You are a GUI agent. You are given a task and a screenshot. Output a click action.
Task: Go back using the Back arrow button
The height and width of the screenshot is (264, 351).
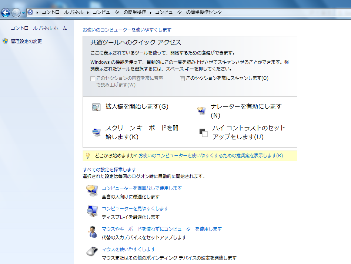coord(6,13)
